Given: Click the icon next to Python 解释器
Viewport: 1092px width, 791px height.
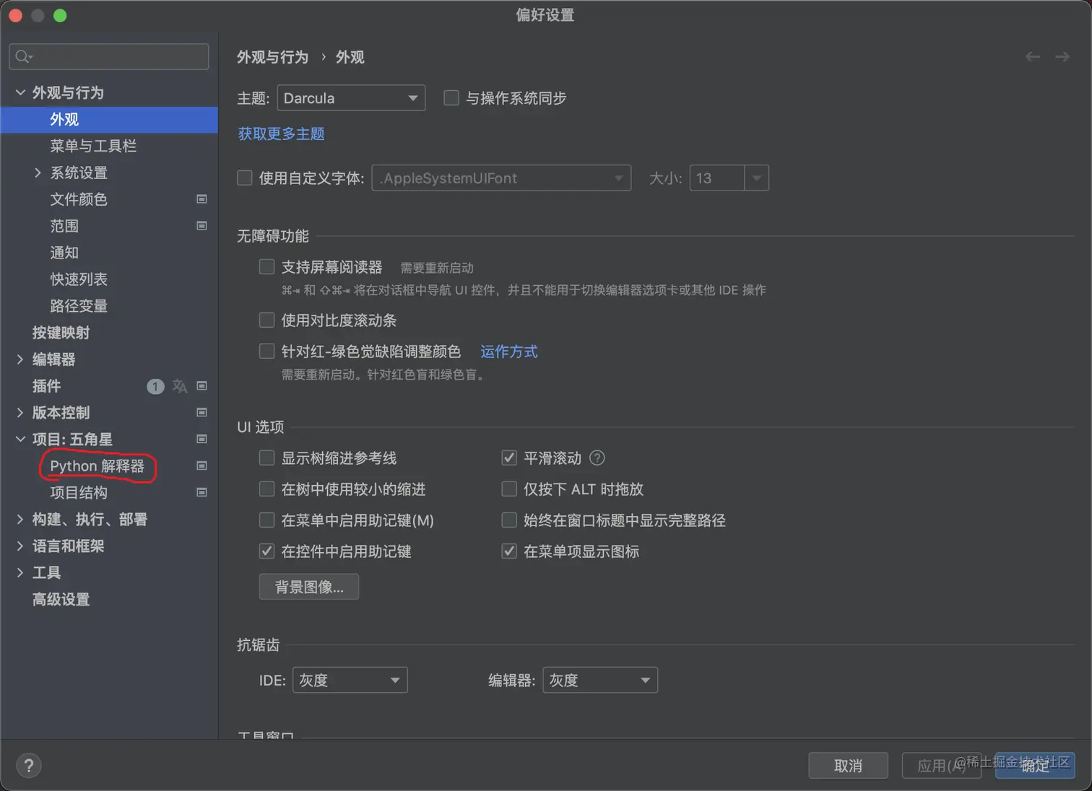Looking at the screenshot, I should tap(202, 466).
